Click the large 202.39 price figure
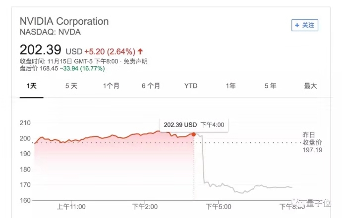Image resolution: width=342 pixels, height=218 pixels. tap(40, 50)
